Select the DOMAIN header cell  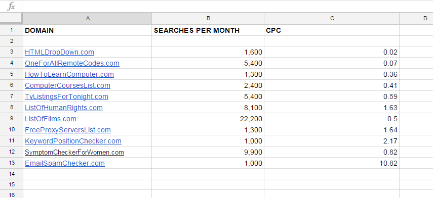tap(87, 30)
